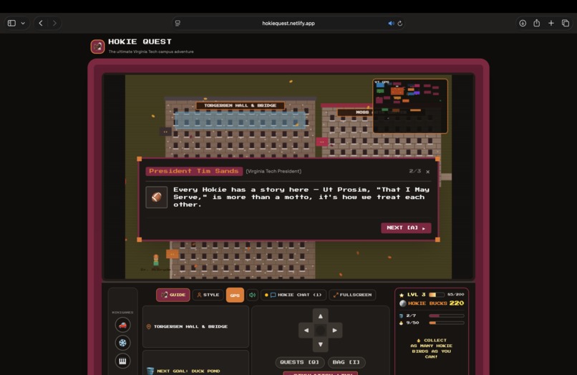This screenshot has height=375, width=577.
Task: Toggle the GPS minimap button
Action: coord(235,295)
